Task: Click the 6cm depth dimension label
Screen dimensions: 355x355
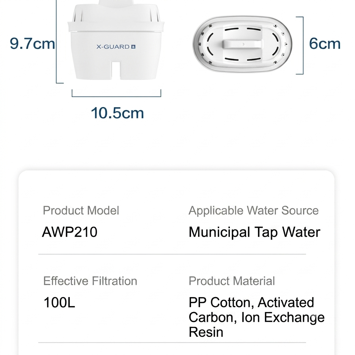Action: 324,43
